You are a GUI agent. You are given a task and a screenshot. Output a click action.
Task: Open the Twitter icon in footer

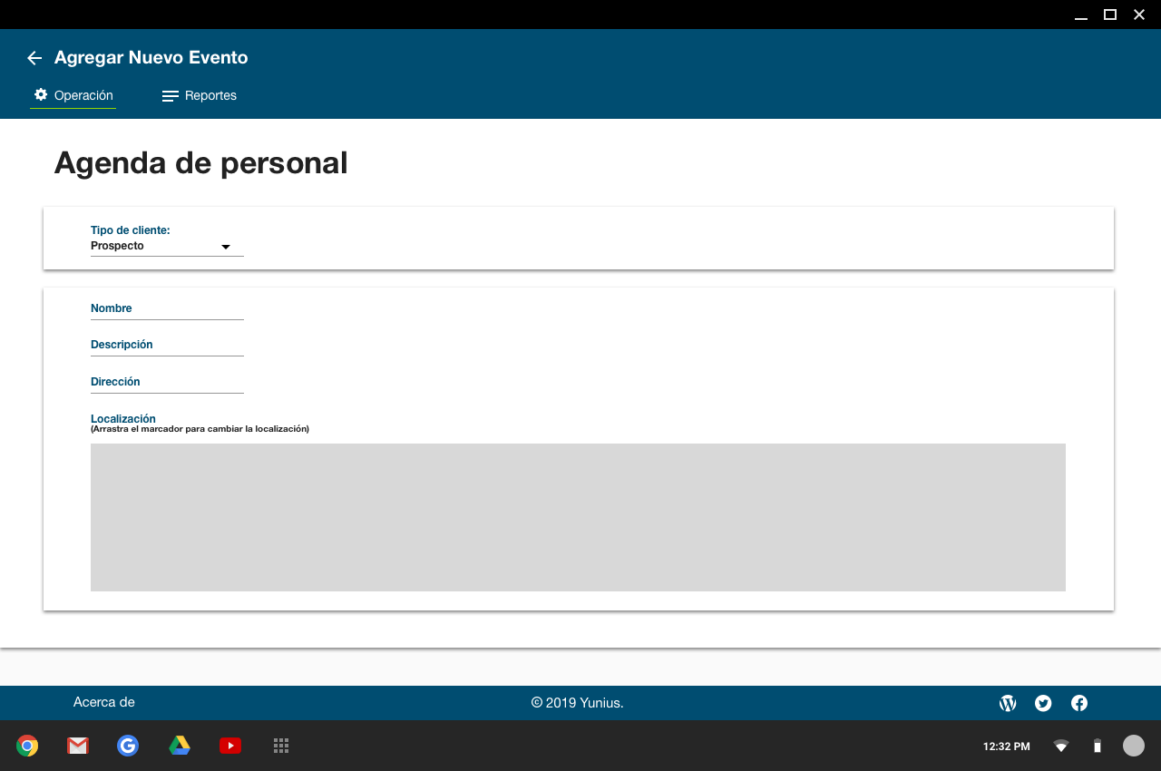tap(1043, 703)
